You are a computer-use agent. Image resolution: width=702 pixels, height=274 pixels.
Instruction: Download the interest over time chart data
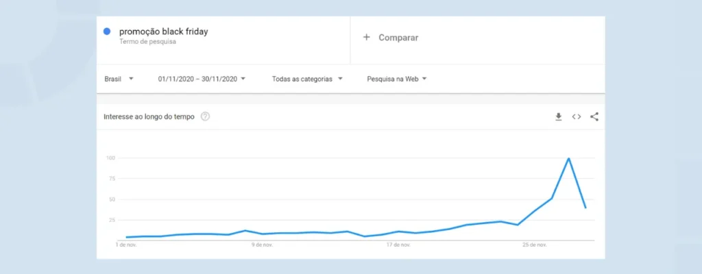click(558, 117)
